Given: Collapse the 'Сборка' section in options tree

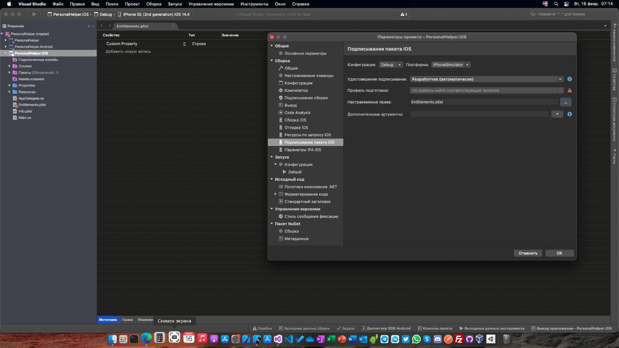Looking at the screenshot, I should click(x=271, y=61).
